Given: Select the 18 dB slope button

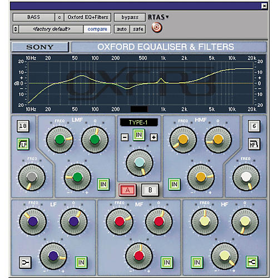Looking at the screenshot, I should pyautogui.click(x=23, y=126).
